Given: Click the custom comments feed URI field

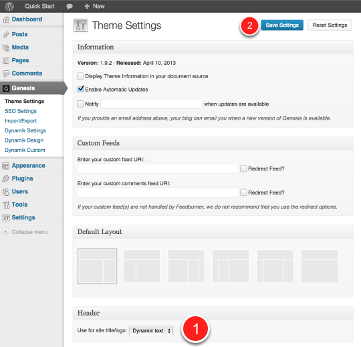Looking at the screenshot, I should coord(158,193).
